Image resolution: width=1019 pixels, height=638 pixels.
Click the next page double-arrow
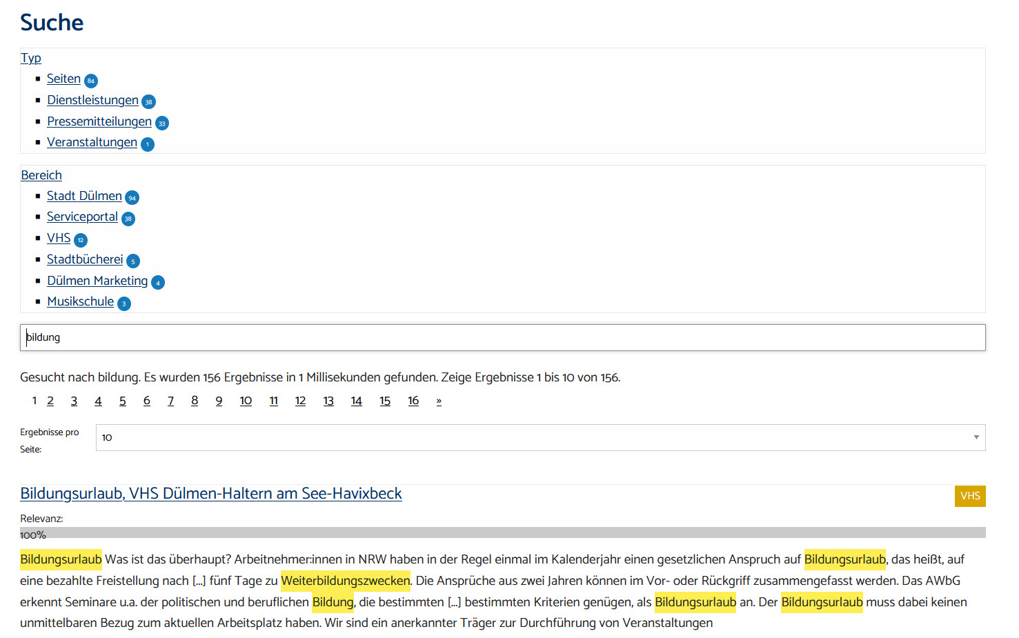coord(439,401)
